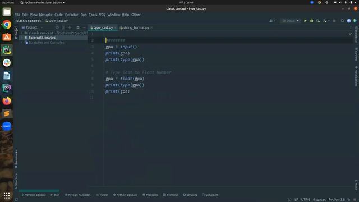Close the type_cast.py tab
The image size is (359, 202).
coord(115,27)
